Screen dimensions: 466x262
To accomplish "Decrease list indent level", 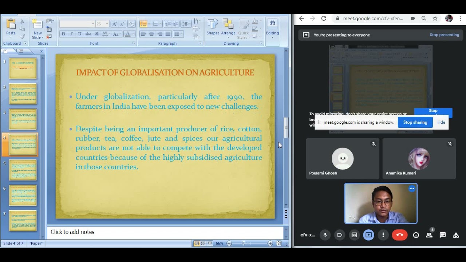I will point(168,24).
